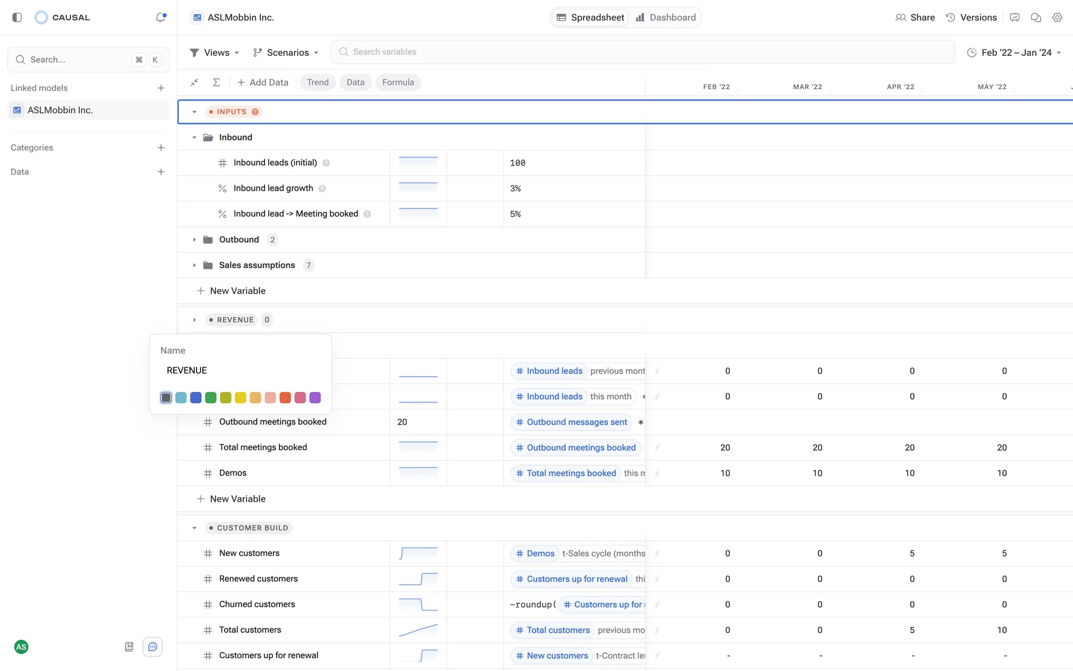Viewport: 1073px width, 671px height.
Task: Open the date range dropdown Feb '22 – Jan '24
Action: point(1014,53)
